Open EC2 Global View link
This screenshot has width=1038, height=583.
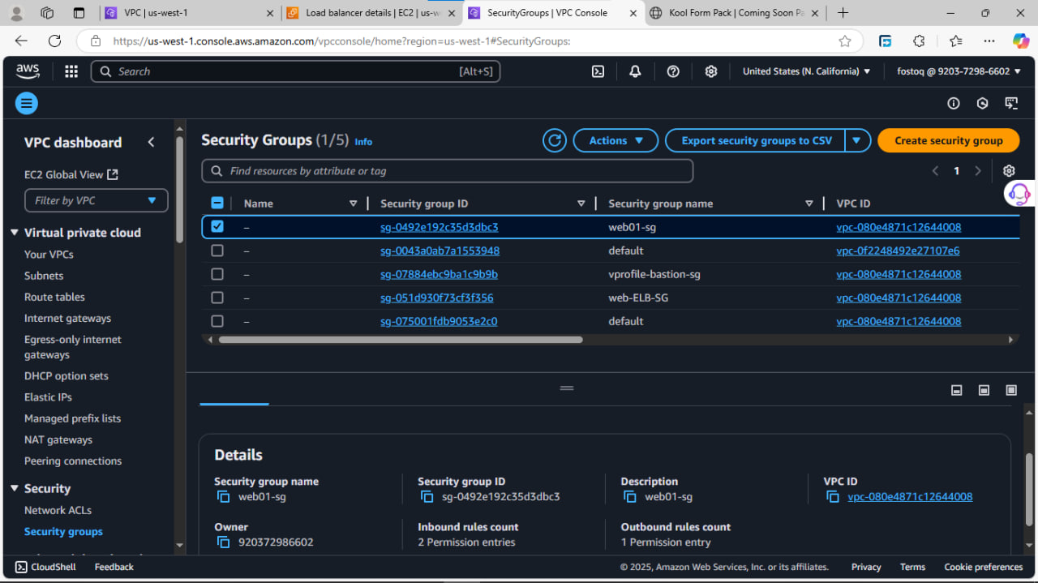[71, 174]
